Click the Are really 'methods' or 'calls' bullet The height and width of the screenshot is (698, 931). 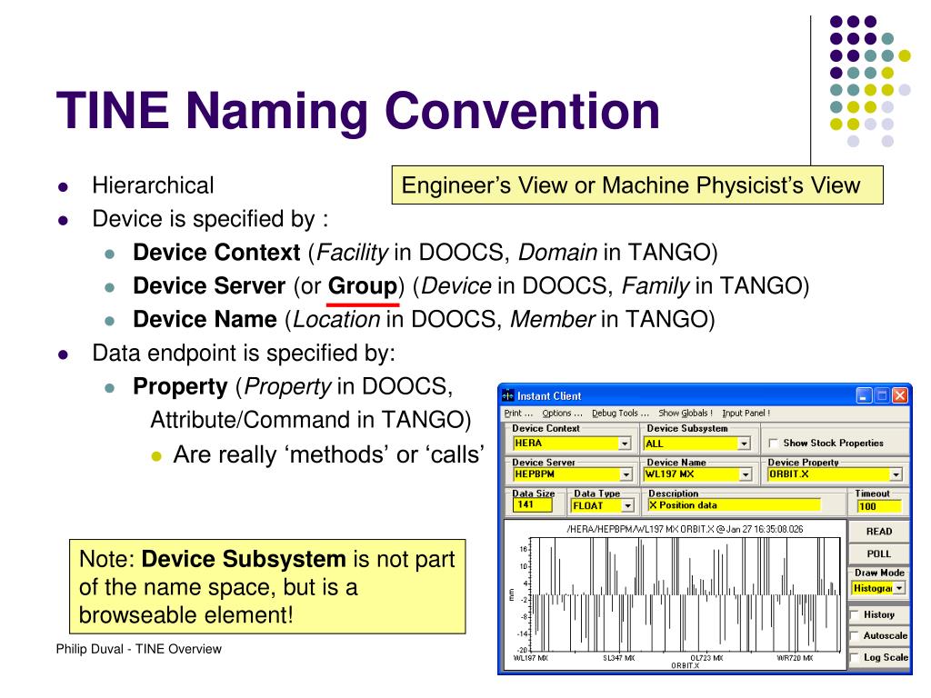pyautogui.click(x=328, y=454)
